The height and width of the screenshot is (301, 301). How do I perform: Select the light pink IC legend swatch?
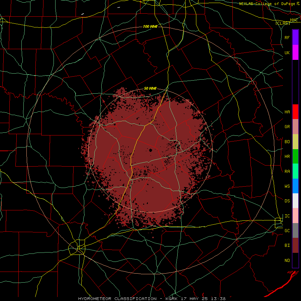tap(295, 216)
